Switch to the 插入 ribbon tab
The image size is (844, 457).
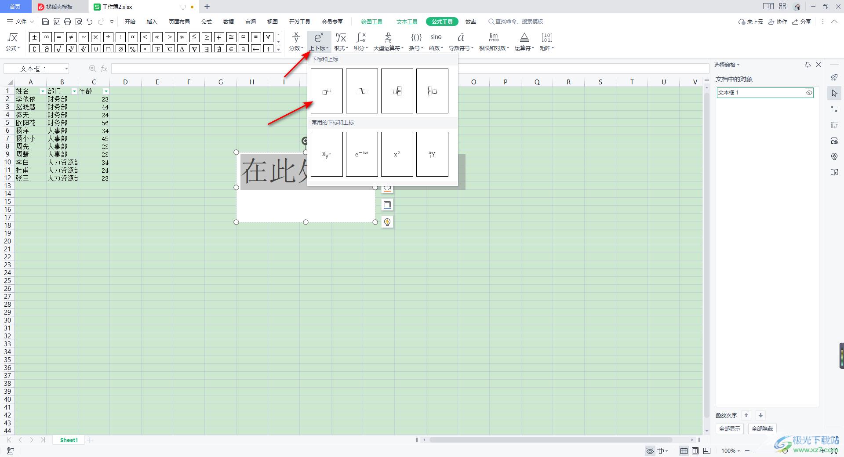point(152,22)
